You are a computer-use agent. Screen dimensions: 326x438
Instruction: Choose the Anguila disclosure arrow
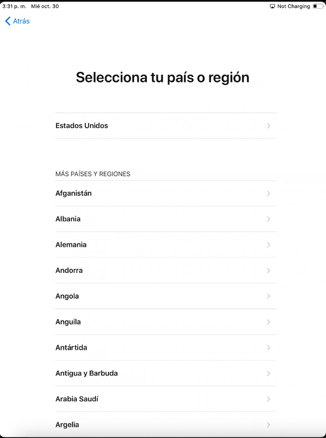[x=269, y=322]
